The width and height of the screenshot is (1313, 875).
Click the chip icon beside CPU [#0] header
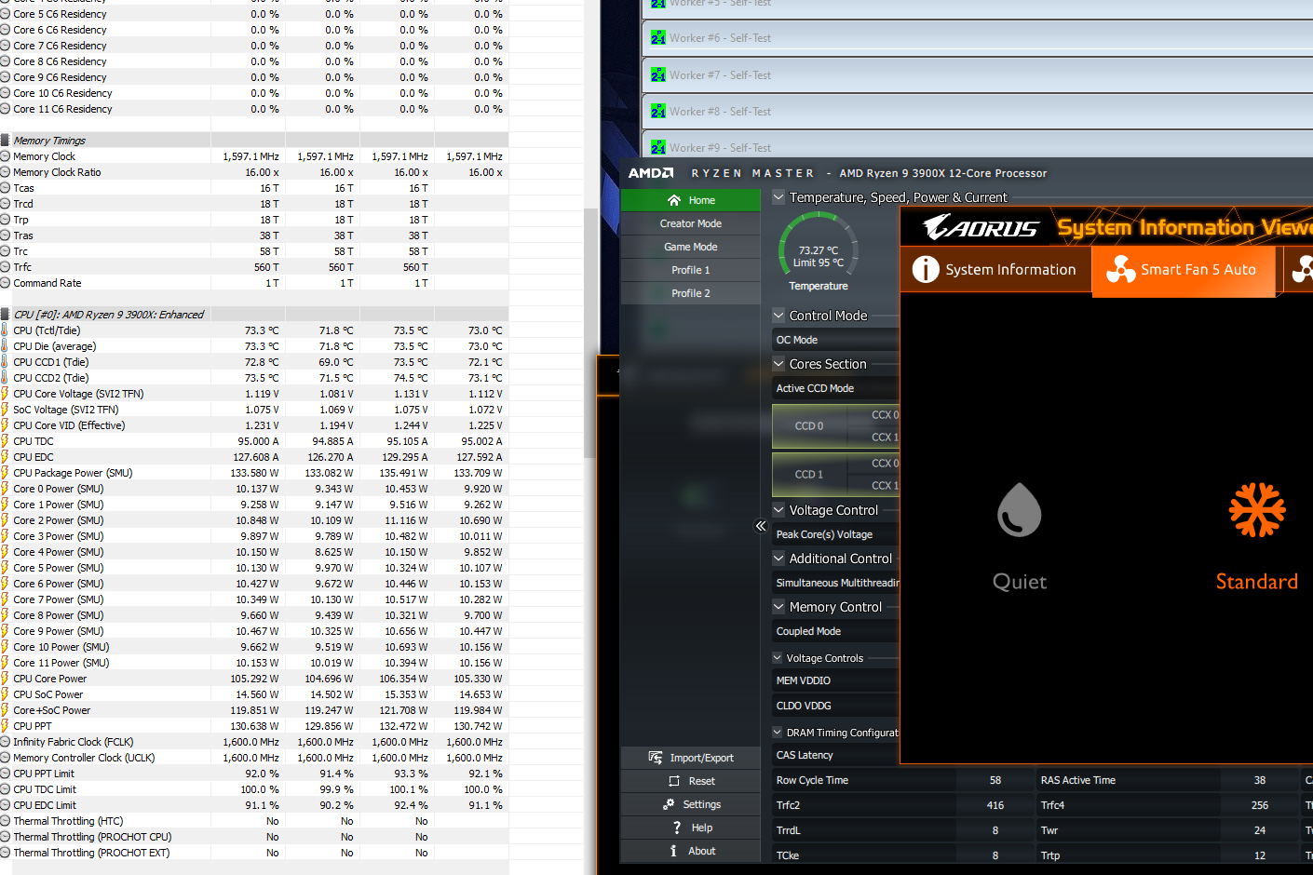[6, 315]
